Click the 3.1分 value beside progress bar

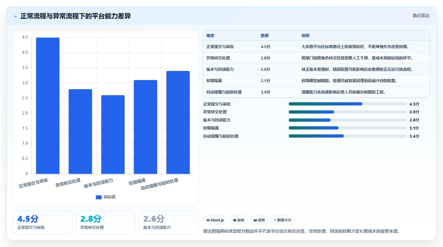tap(414, 128)
